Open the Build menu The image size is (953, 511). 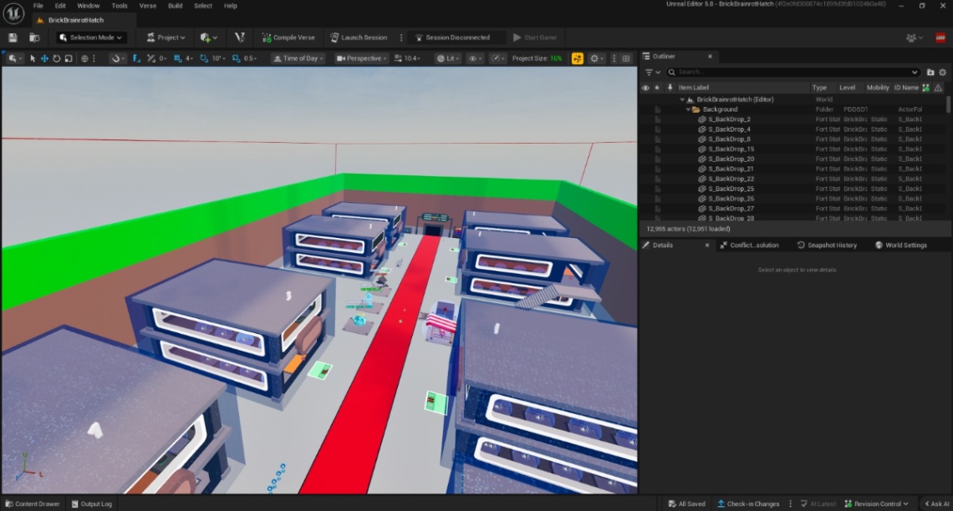click(175, 6)
